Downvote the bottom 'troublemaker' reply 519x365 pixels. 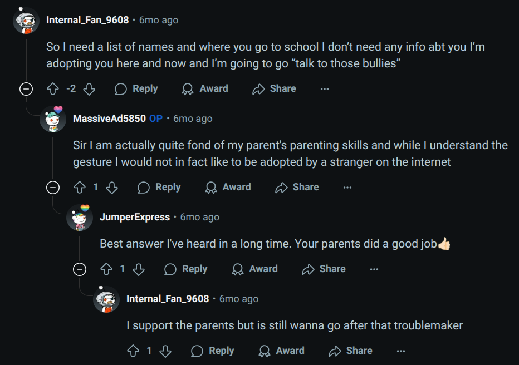pos(165,351)
